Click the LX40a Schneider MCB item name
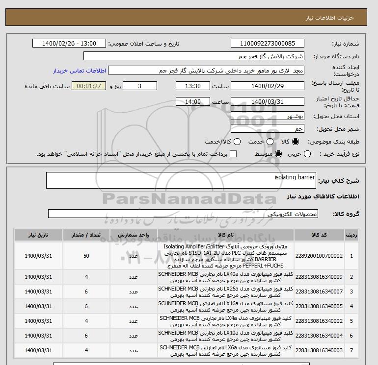This screenshot has height=365, width=378. point(226,277)
